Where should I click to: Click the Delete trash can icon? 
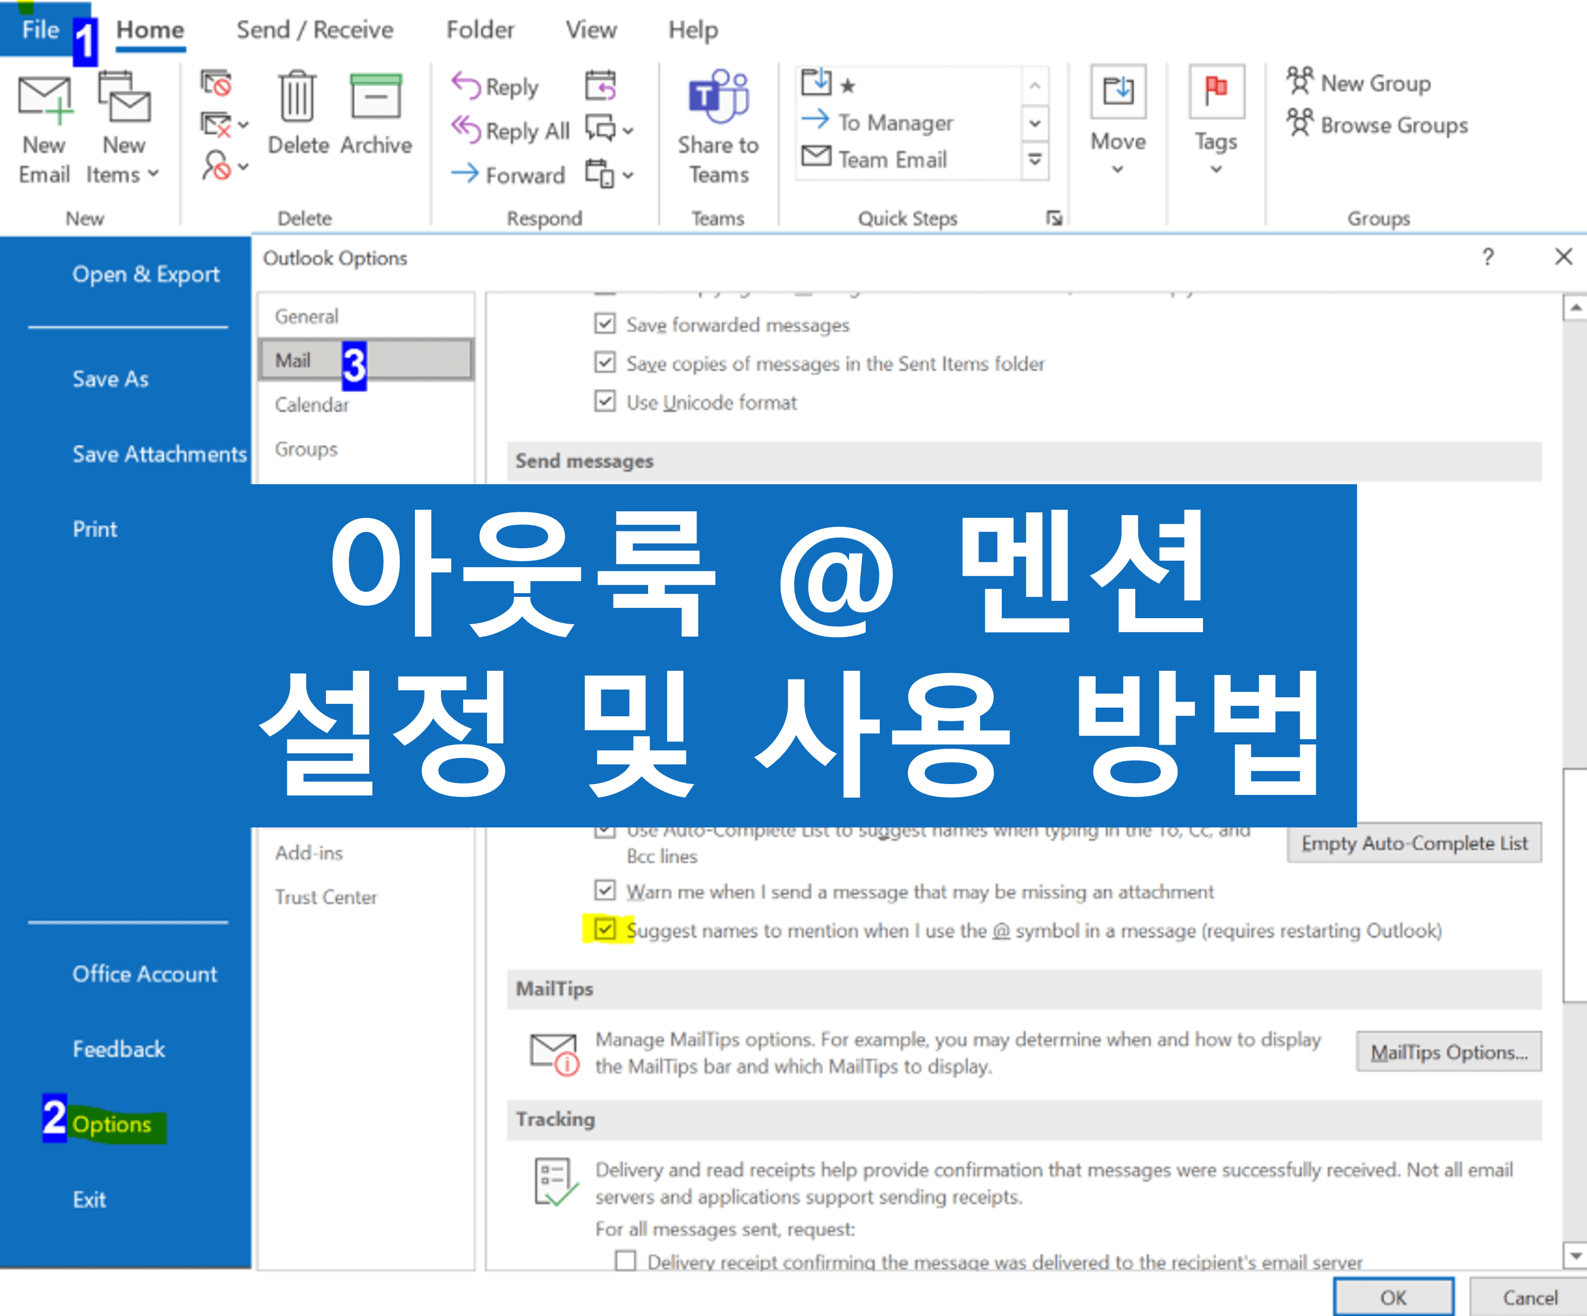tap(297, 97)
